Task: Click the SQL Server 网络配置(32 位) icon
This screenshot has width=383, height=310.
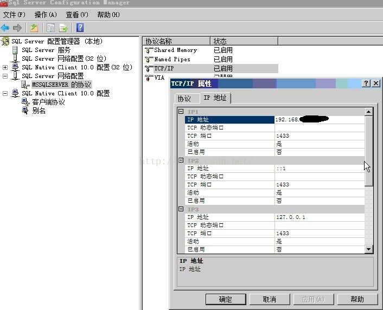Action: coord(15,59)
